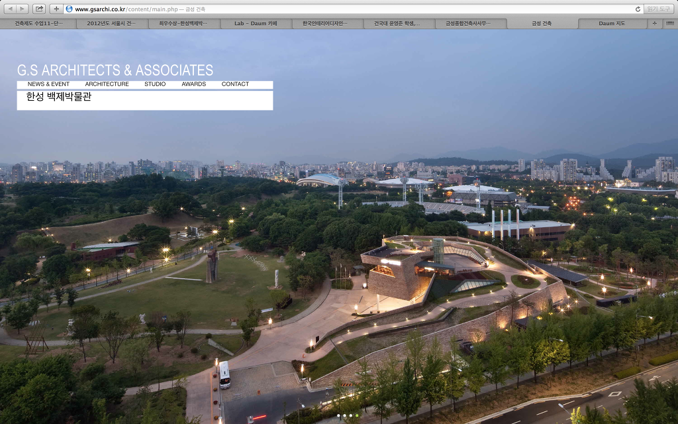Click the G.S ARCHITECTS & ASSOCIATES logo
Screen dimensions: 678x424
pyautogui.click(x=115, y=70)
